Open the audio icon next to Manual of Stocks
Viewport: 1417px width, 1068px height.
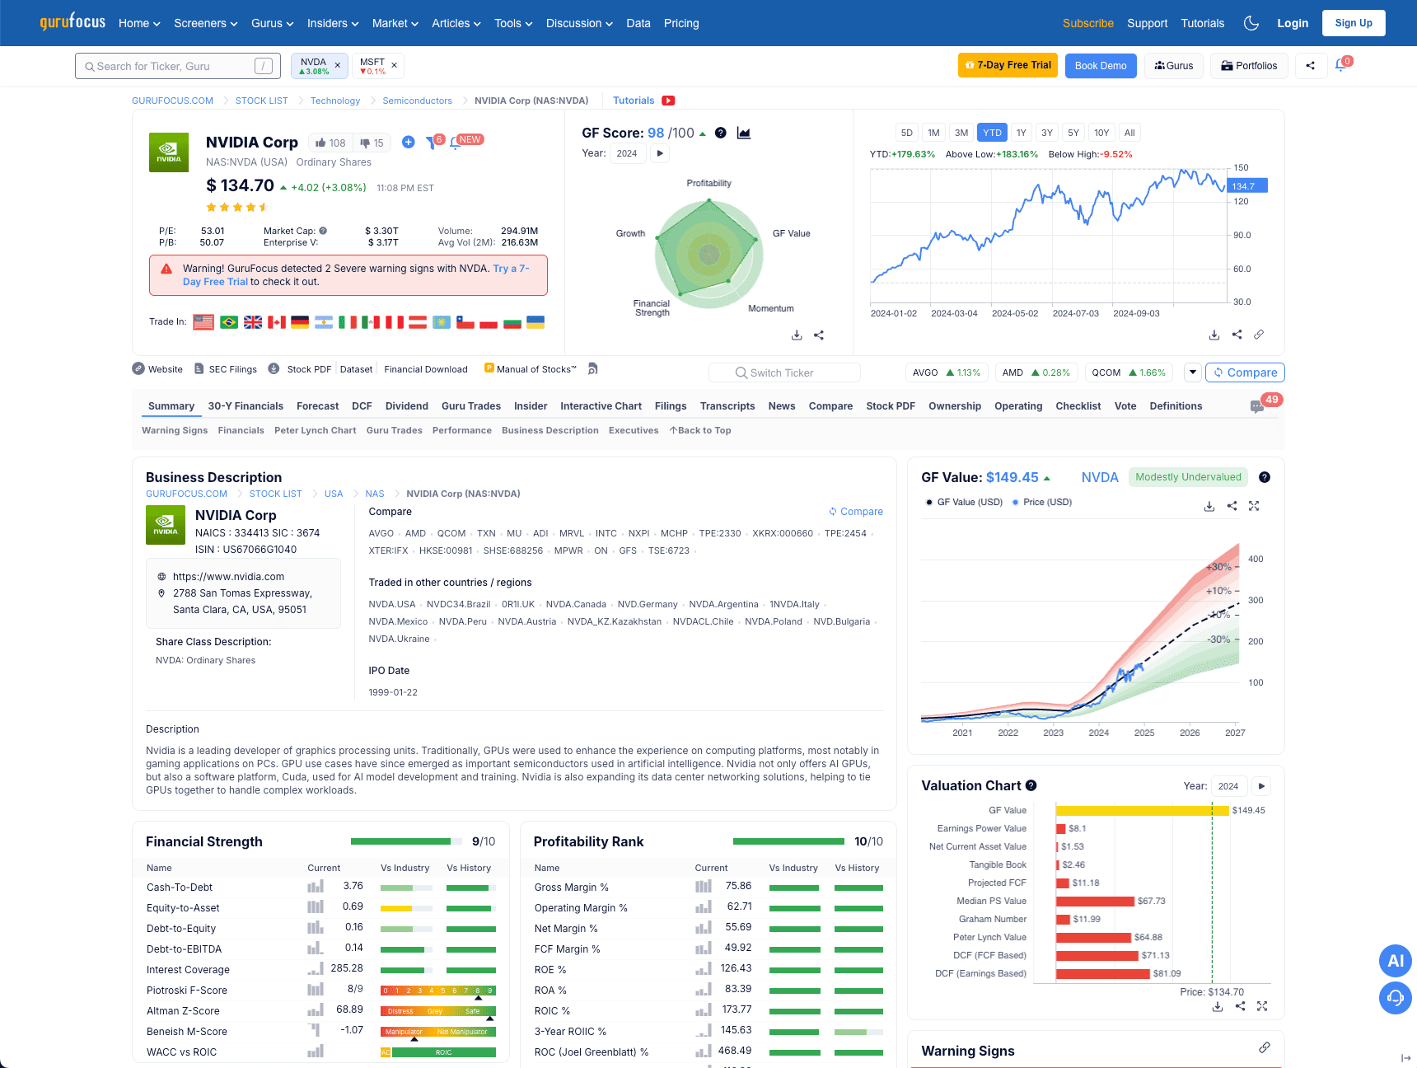[592, 369]
